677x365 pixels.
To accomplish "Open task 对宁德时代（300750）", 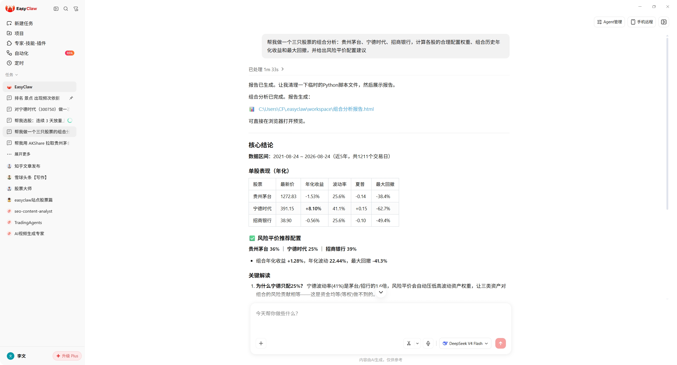I will coord(40,109).
